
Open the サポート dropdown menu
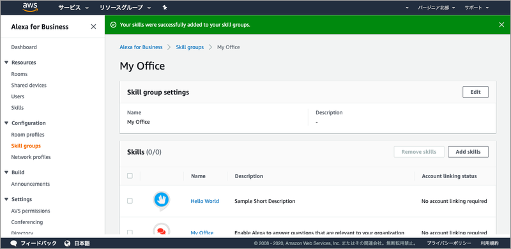[x=477, y=8]
